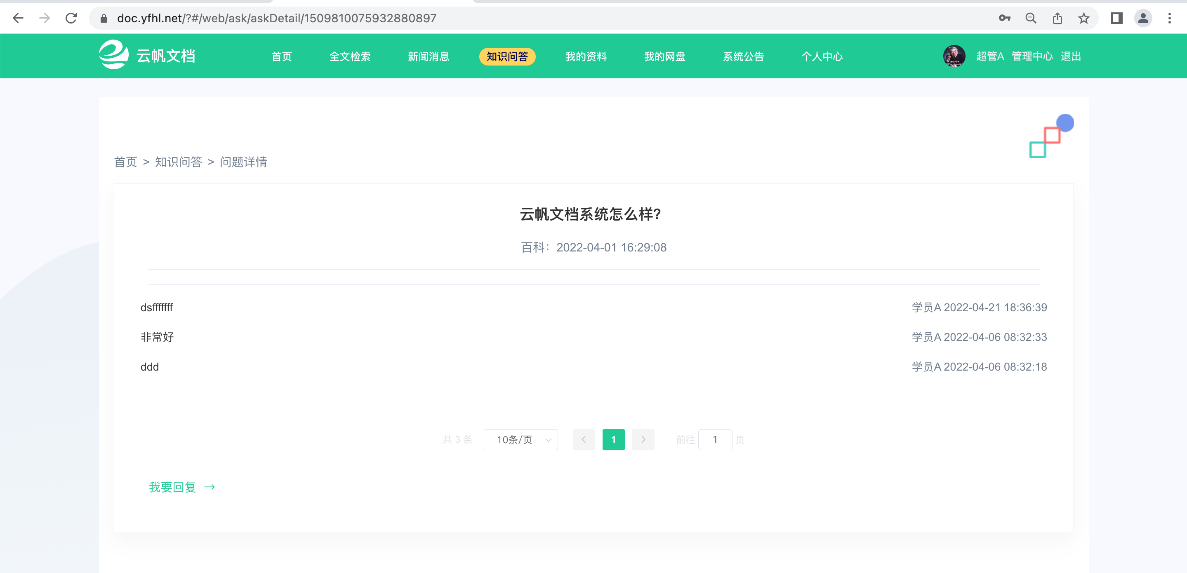Reload the page with the refresh icon
This screenshot has width=1187, height=573.
[71, 18]
